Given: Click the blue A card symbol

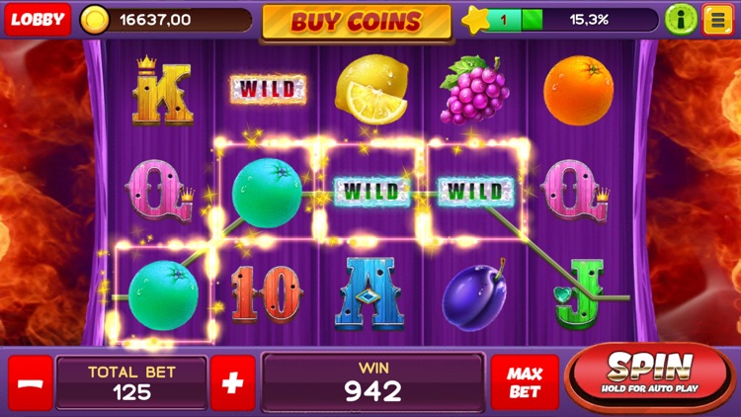Looking at the screenshot, I should click(x=370, y=293).
